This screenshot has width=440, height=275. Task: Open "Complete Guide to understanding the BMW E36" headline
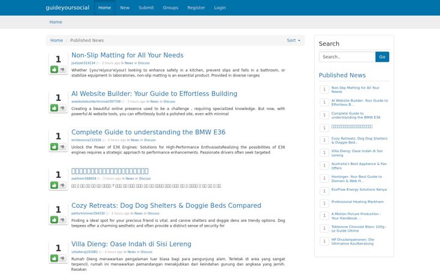pos(148,132)
